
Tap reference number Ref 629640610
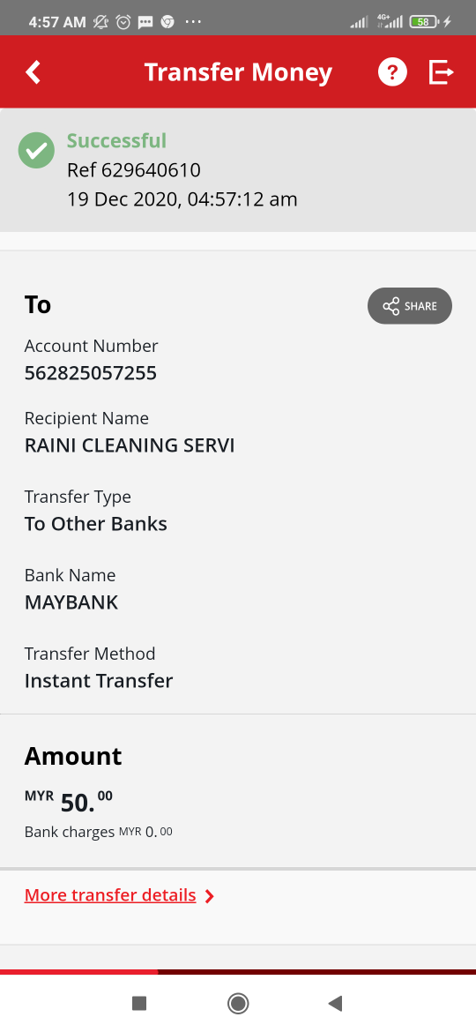tap(133, 170)
